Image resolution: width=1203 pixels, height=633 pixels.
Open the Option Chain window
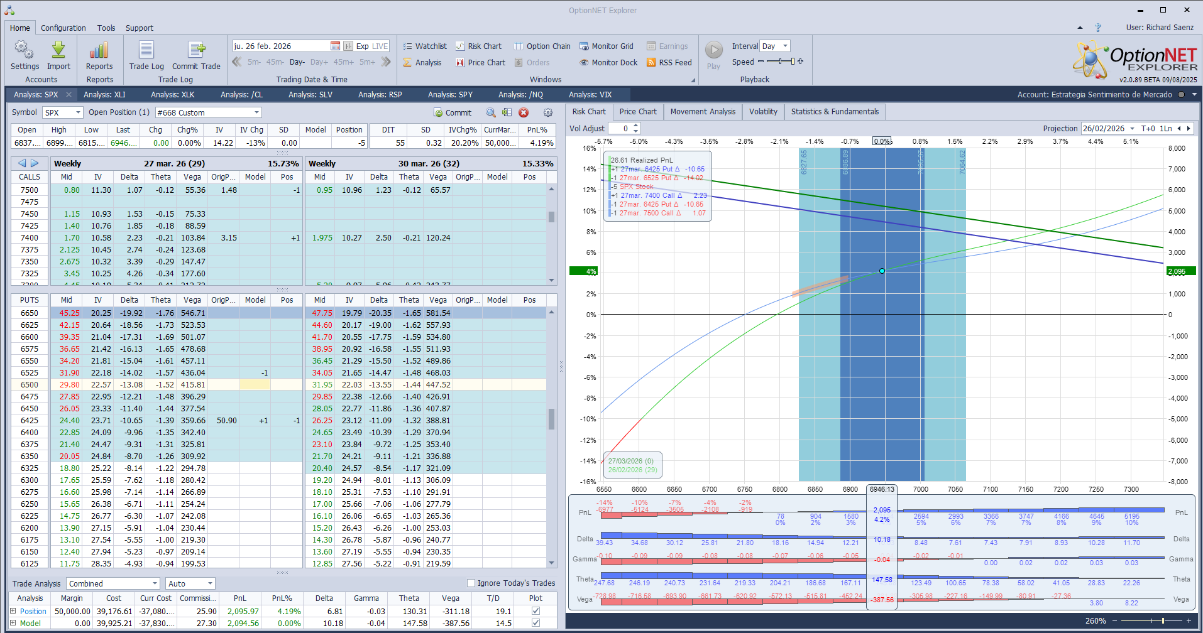[x=542, y=46]
